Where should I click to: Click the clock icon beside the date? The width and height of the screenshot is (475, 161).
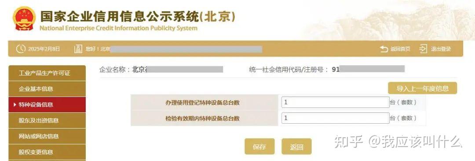[x=20, y=49]
